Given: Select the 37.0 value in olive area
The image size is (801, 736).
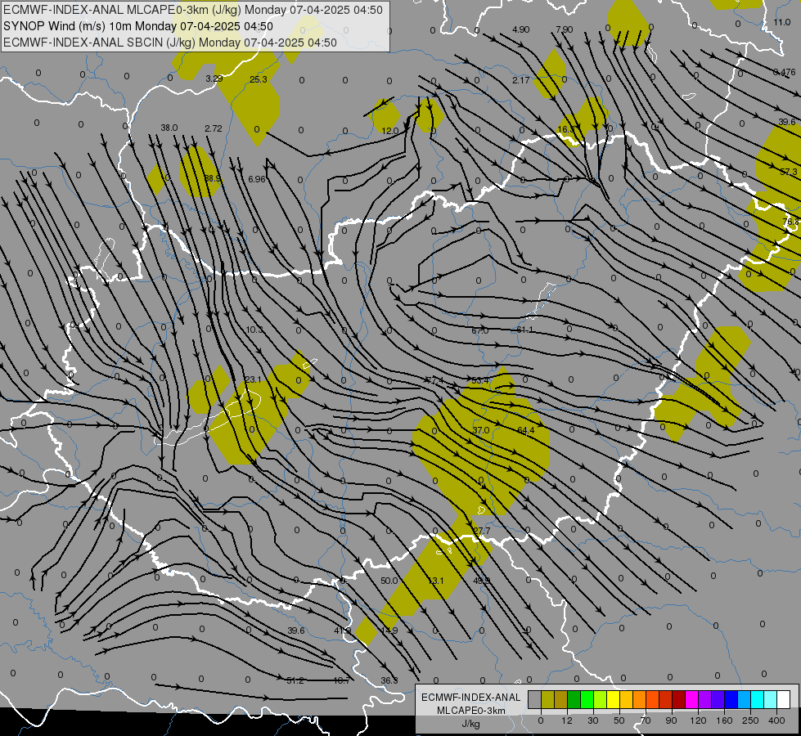Looking at the screenshot, I should [481, 430].
